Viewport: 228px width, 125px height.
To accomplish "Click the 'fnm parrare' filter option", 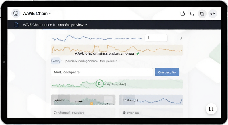I will click(x=109, y=61).
